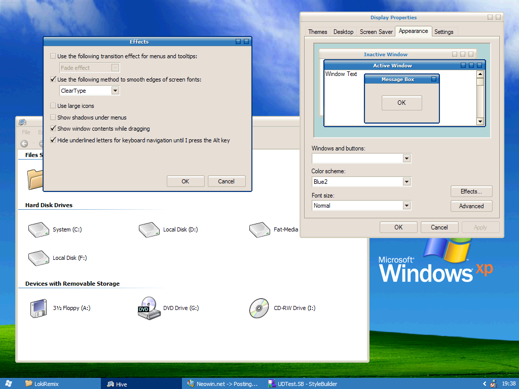Open the DVD Drive (G:) icon

click(x=149, y=308)
